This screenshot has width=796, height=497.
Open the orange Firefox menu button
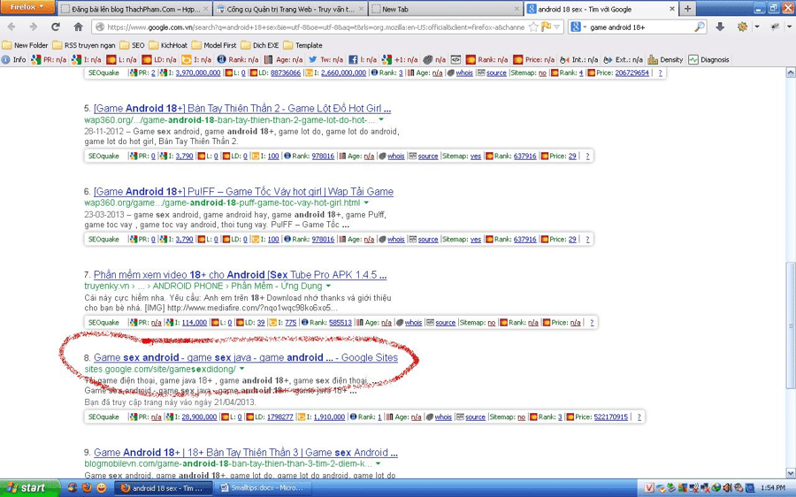27,7
